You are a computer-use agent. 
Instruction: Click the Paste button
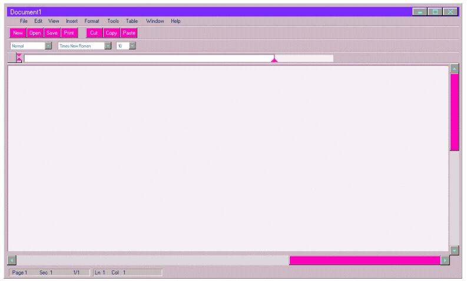[x=128, y=33]
